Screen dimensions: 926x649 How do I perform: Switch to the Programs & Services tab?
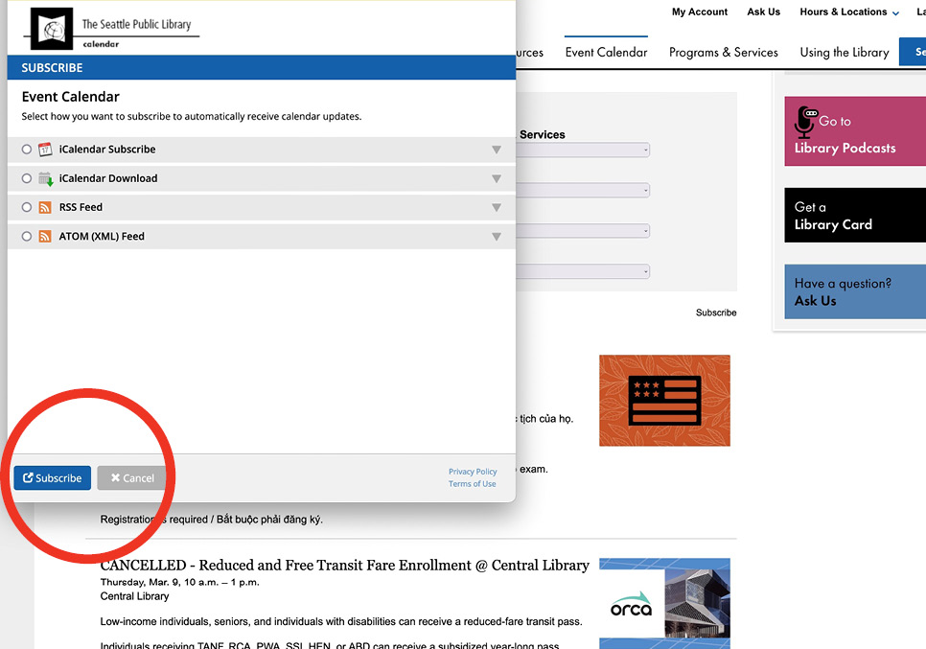[723, 52]
